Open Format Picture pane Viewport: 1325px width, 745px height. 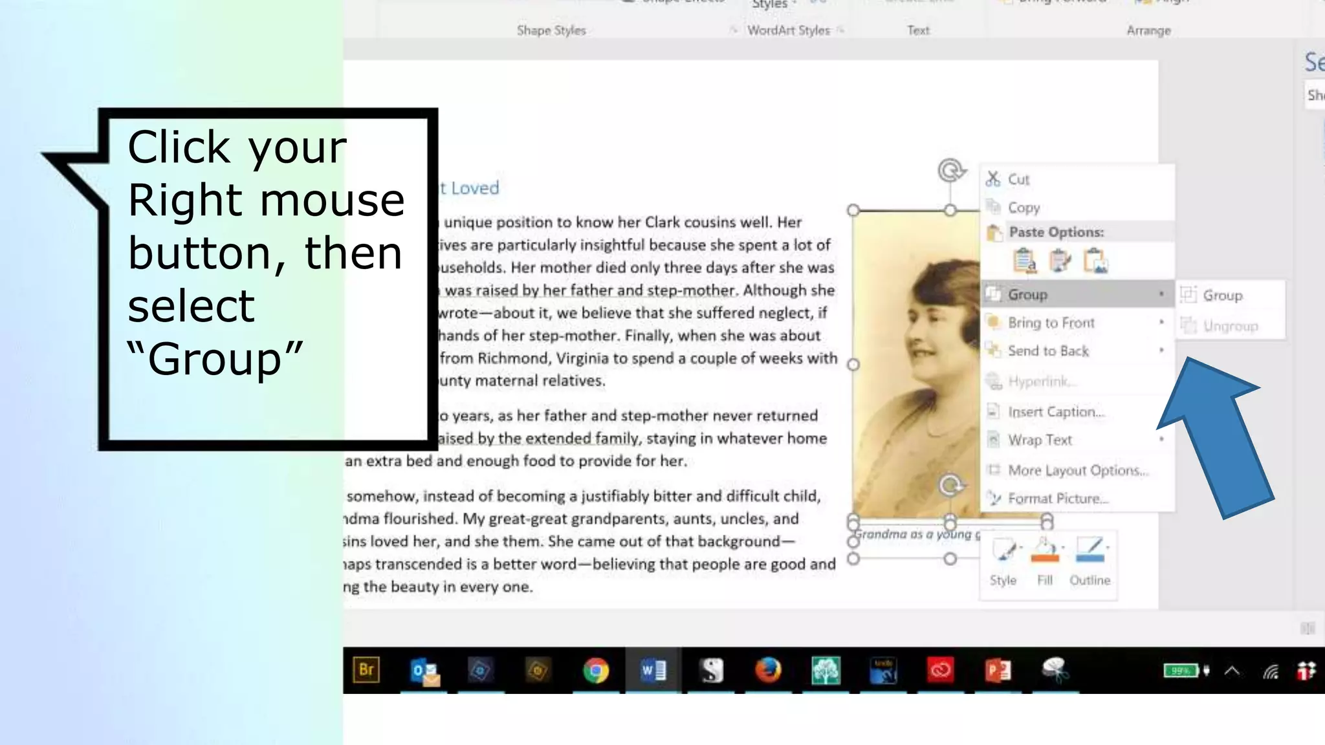click(1058, 499)
